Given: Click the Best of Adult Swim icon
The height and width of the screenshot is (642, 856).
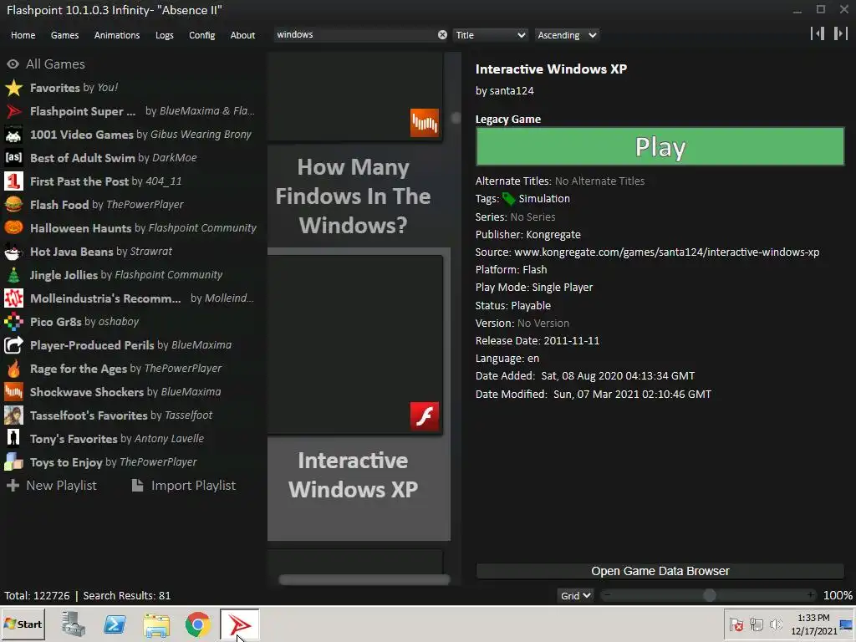Looking at the screenshot, I should (x=13, y=158).
